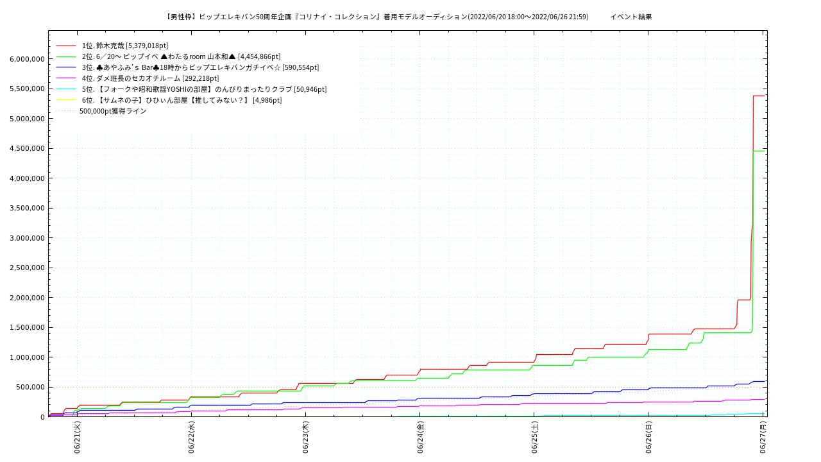Click y-axis label 2,500,000
The width and height of the screenshot is (821, 462).
tap(27, 268)
